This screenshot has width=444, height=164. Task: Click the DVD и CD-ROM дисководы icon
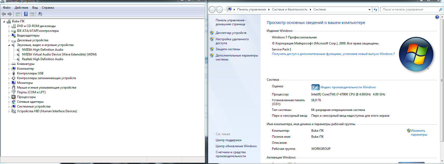point(14,26)
